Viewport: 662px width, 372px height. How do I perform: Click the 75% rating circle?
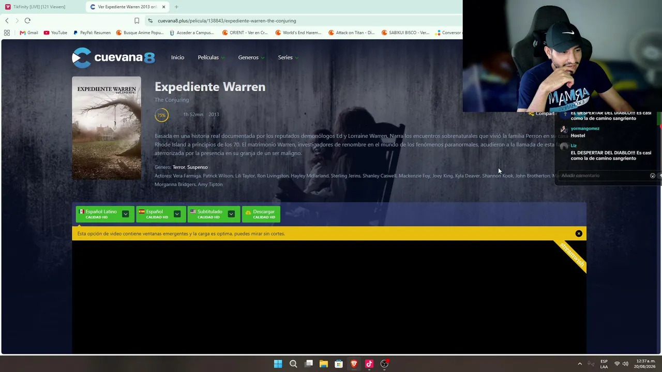tap(161, 115)
